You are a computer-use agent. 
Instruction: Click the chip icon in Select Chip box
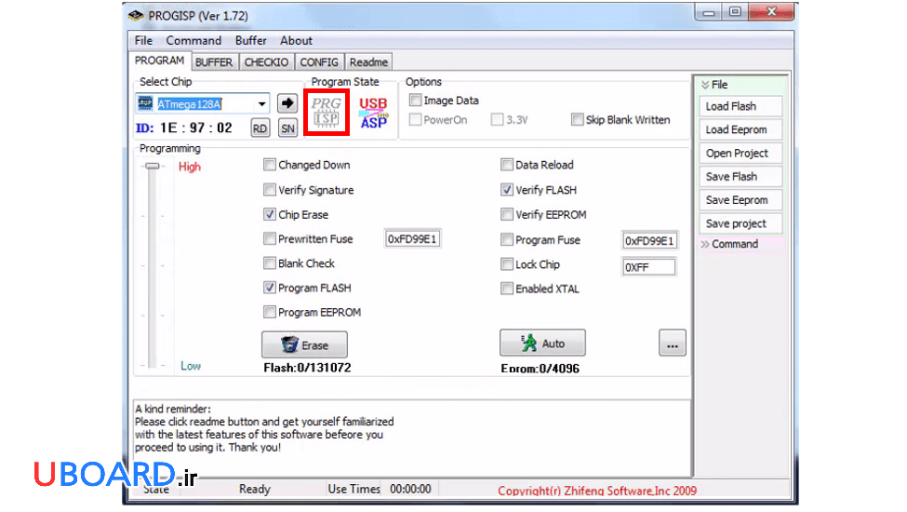point(144,103)
